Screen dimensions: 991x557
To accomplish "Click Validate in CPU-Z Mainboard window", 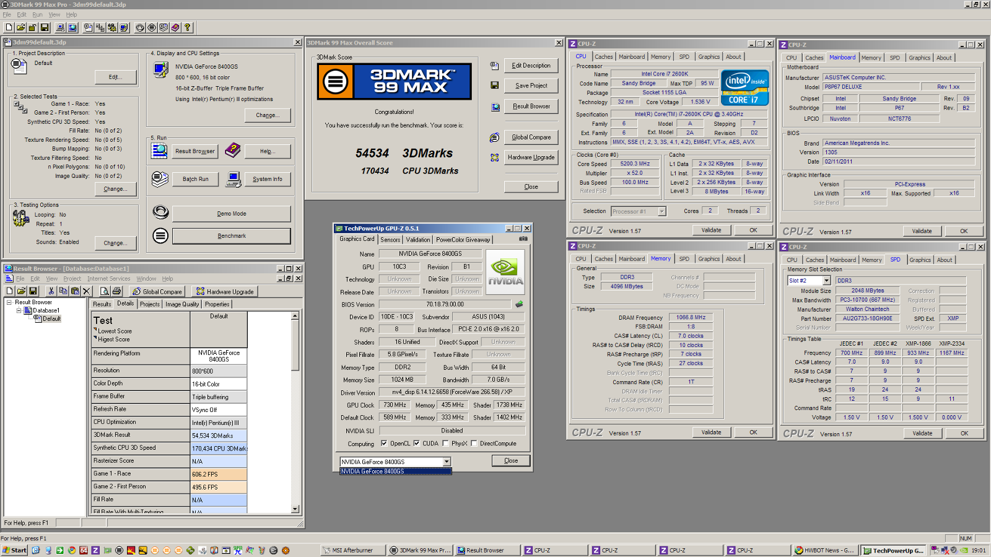I will coord(922,231).
